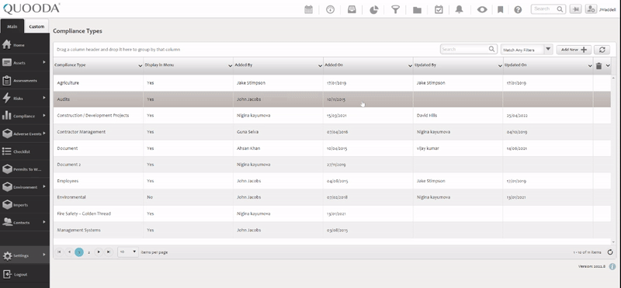Image resolution: width=621 pixels, height=288 pixels.
Task: Click the grid scrollbar down arrow
Action: click(613, 242)
